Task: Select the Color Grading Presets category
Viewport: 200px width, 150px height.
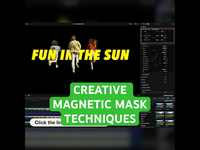Action: click(x=146, y=112)
